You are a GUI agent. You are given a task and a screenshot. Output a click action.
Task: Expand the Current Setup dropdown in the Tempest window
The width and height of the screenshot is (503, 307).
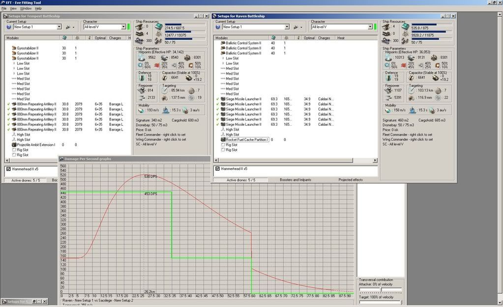click(59, 27)
